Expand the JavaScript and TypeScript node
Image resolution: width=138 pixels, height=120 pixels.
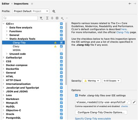pyautogui.click(x=3, y=88)
